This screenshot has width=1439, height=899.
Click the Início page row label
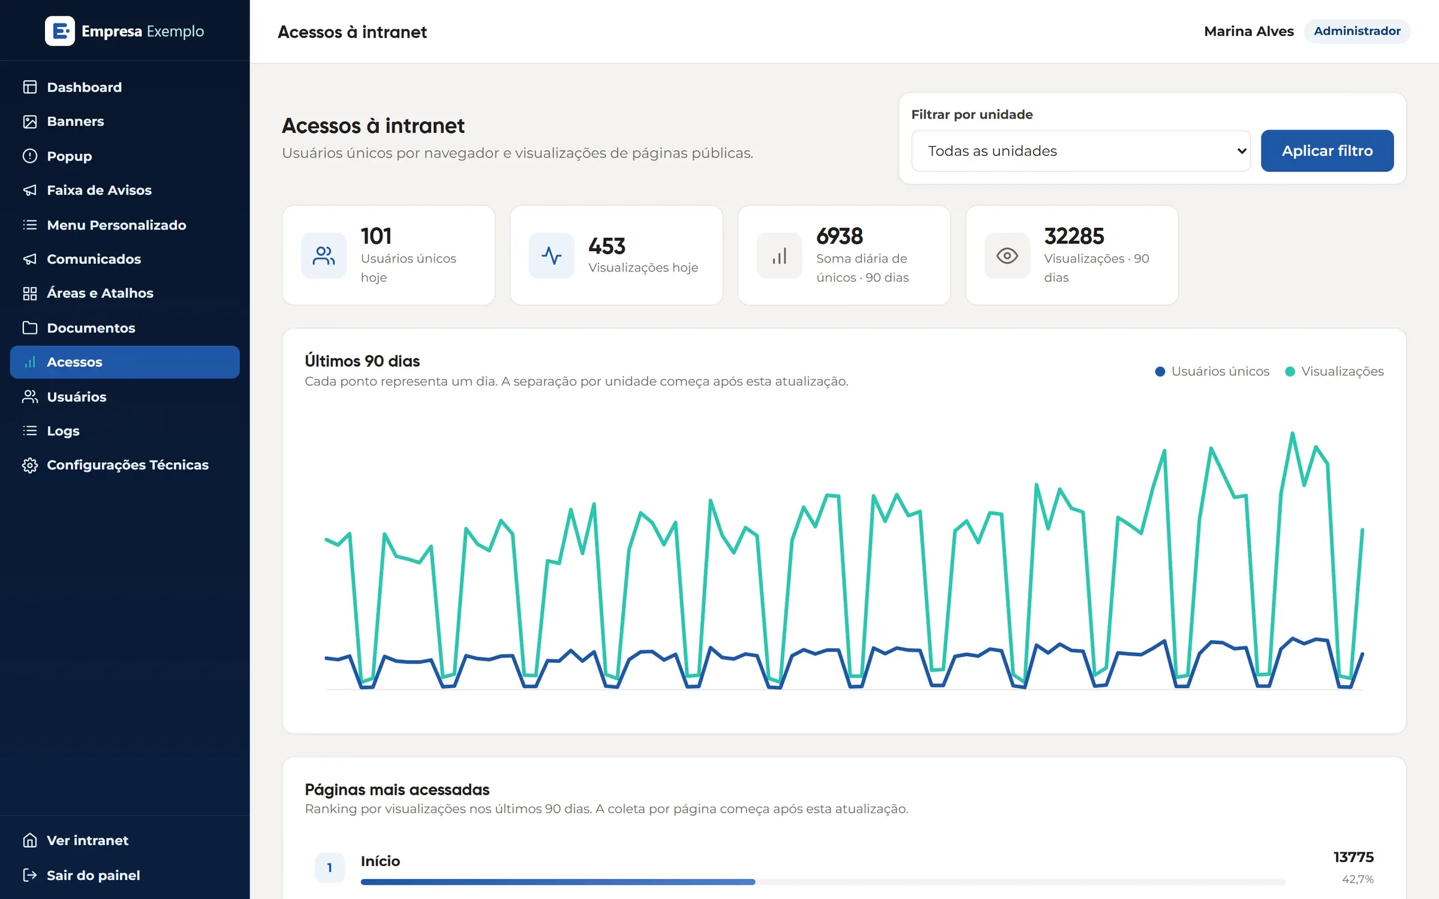pos(380,861)
